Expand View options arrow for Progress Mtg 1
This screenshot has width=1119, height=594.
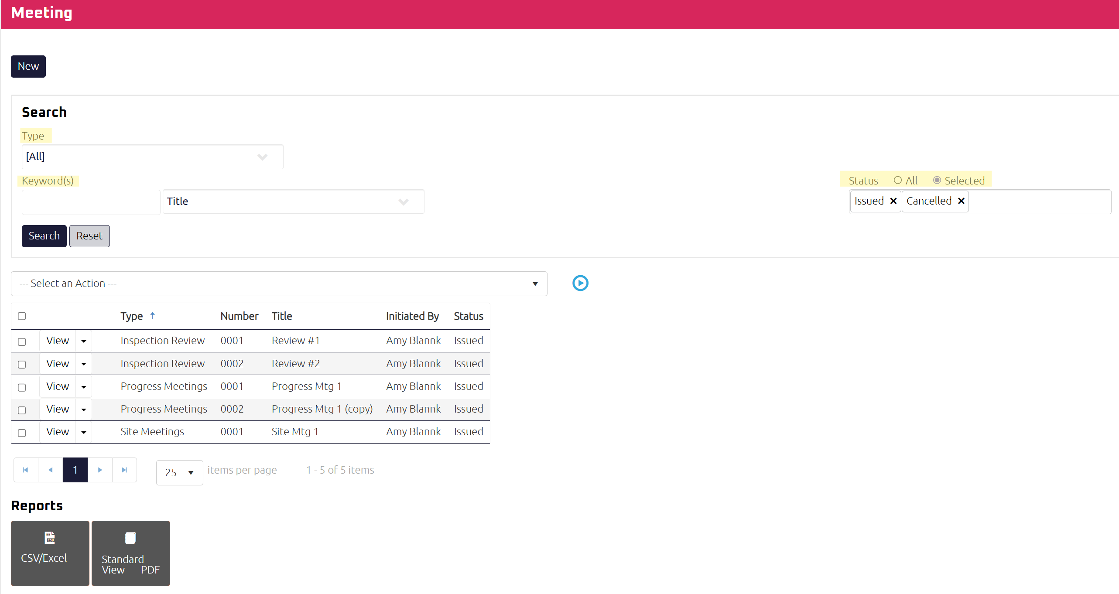[84, 387]
